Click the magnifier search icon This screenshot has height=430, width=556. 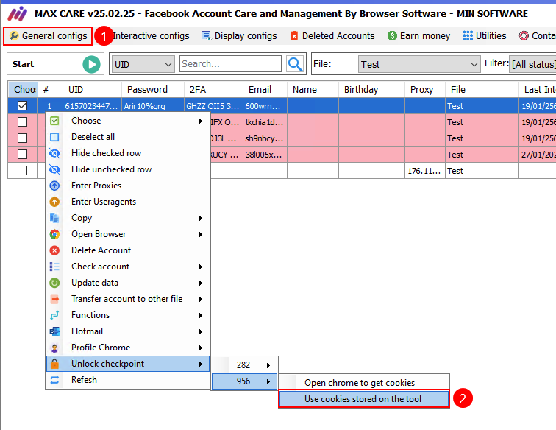[295, 64]
